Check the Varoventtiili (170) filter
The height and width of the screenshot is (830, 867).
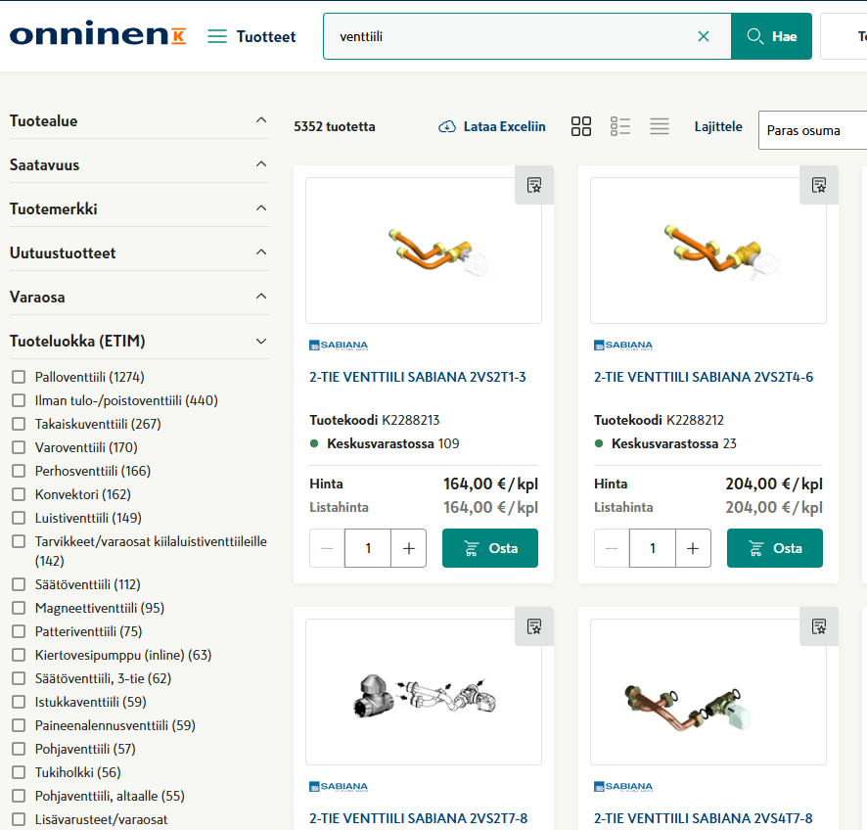[x=19, y=447]
